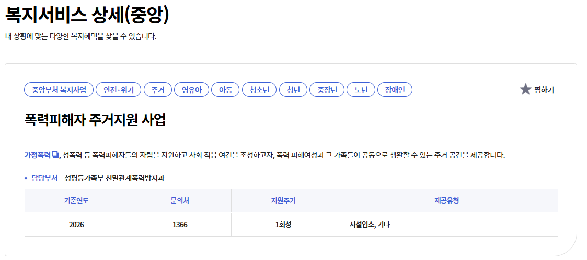587x260 pixels.
Task: Click the 문의처 column header
Action: tap(180, 201)
